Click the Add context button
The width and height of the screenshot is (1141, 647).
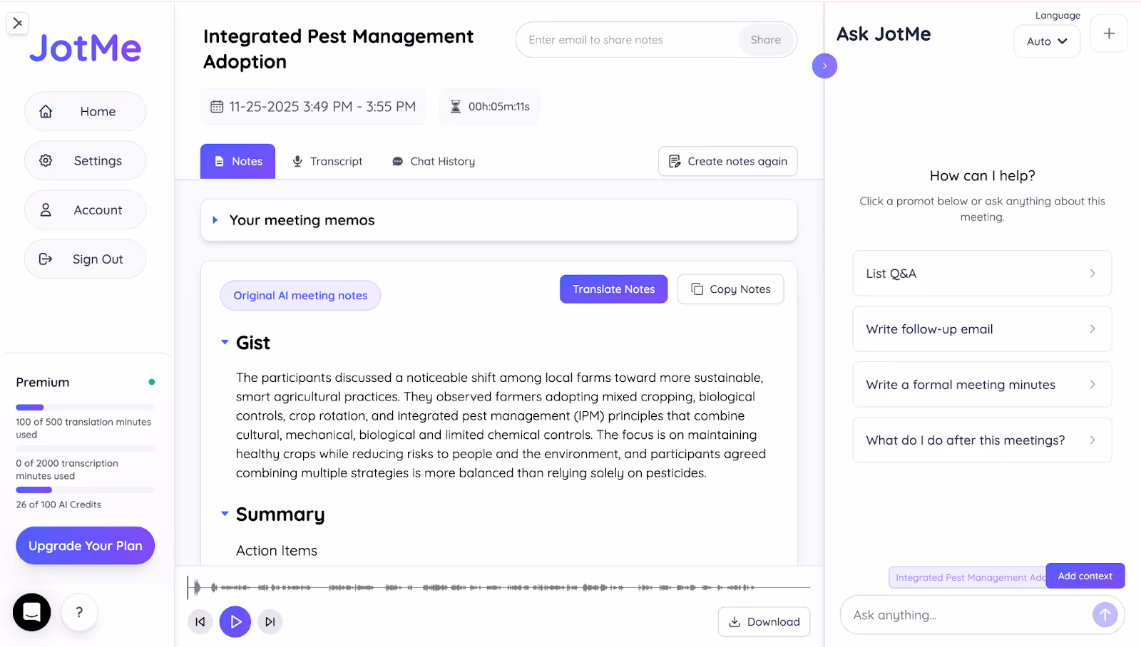(x=1085, y=576)
